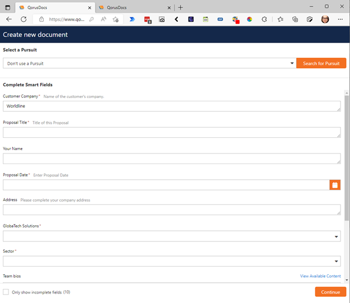Click the extension icon with red badge
This screenshot has width=350, height=303.
point(236,20)
